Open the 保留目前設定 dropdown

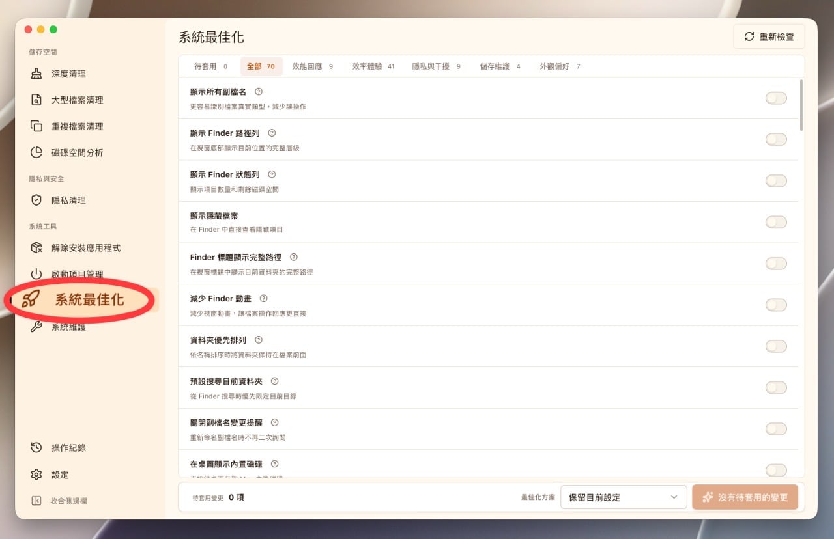624,497
